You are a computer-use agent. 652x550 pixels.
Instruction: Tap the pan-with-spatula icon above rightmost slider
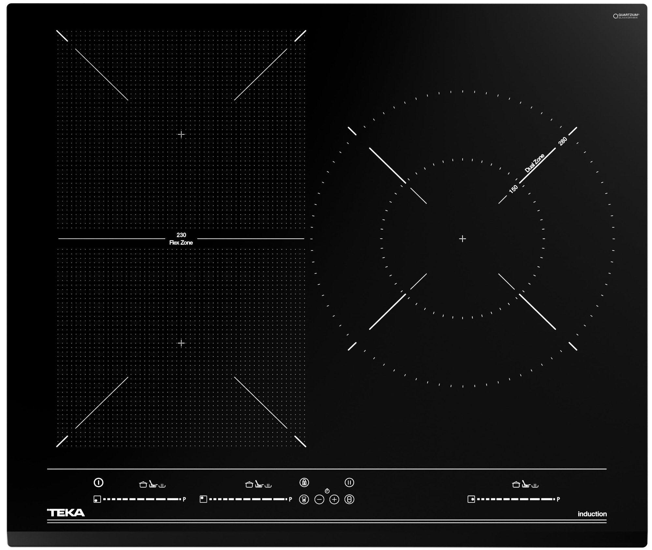(526, 484)
